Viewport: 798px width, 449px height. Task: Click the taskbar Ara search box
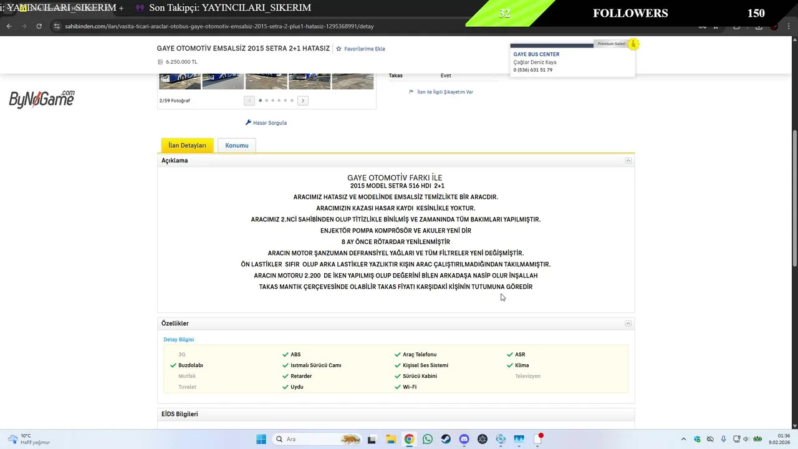[318, 439]
